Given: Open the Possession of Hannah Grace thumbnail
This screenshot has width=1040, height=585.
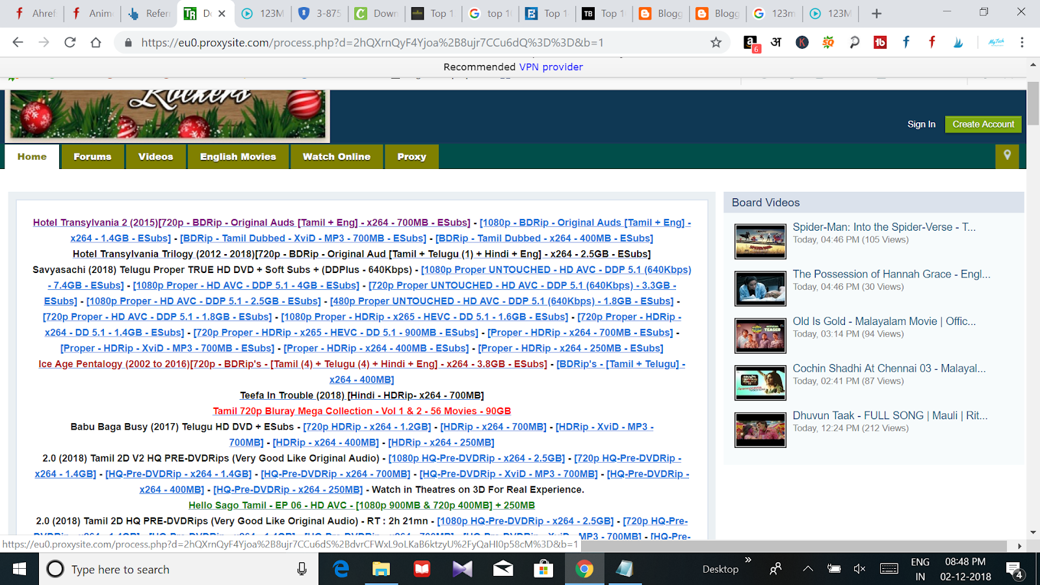Looking at the screenshot, I should tap(760, 289).
